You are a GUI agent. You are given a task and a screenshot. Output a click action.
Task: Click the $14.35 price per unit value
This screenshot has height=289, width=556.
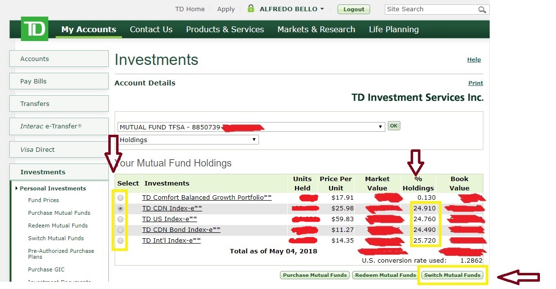[x=342, y=240]
